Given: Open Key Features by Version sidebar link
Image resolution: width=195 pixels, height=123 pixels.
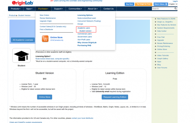Looking at the screenshot, I should tap(167, 25).
